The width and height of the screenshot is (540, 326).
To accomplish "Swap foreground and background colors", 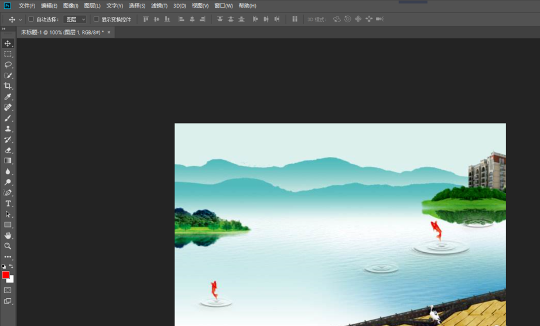I will pos(11,267).
